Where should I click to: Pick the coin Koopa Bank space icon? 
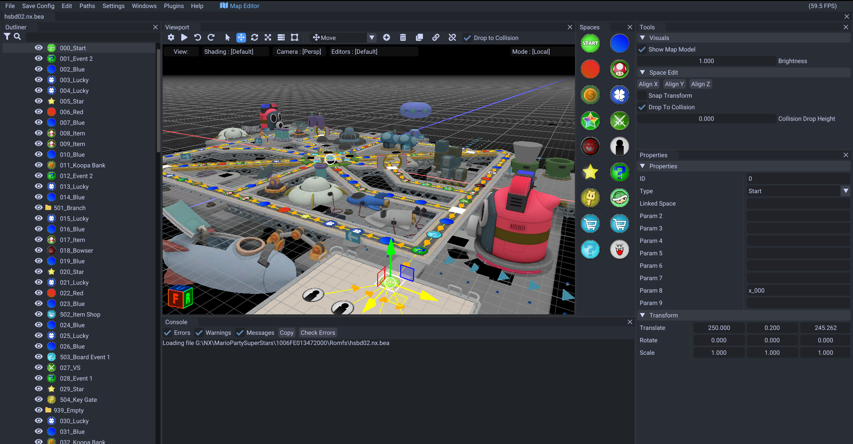(x=590, y=95)
